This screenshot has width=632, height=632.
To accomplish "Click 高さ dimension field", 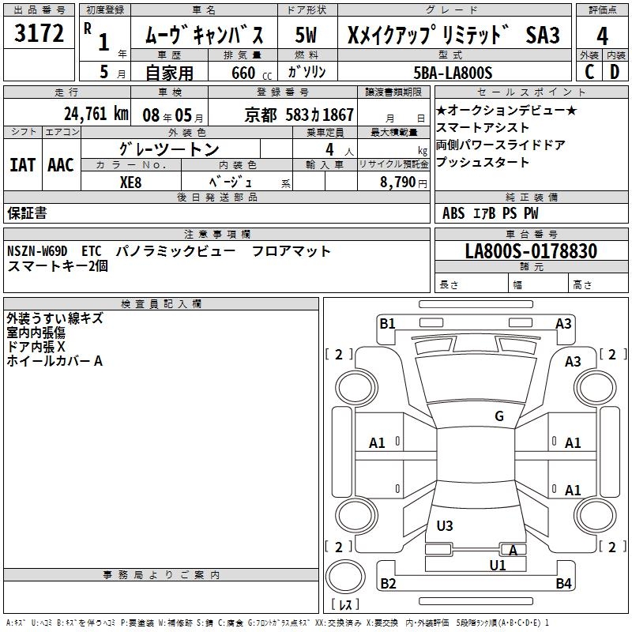I will coord(598,283).
